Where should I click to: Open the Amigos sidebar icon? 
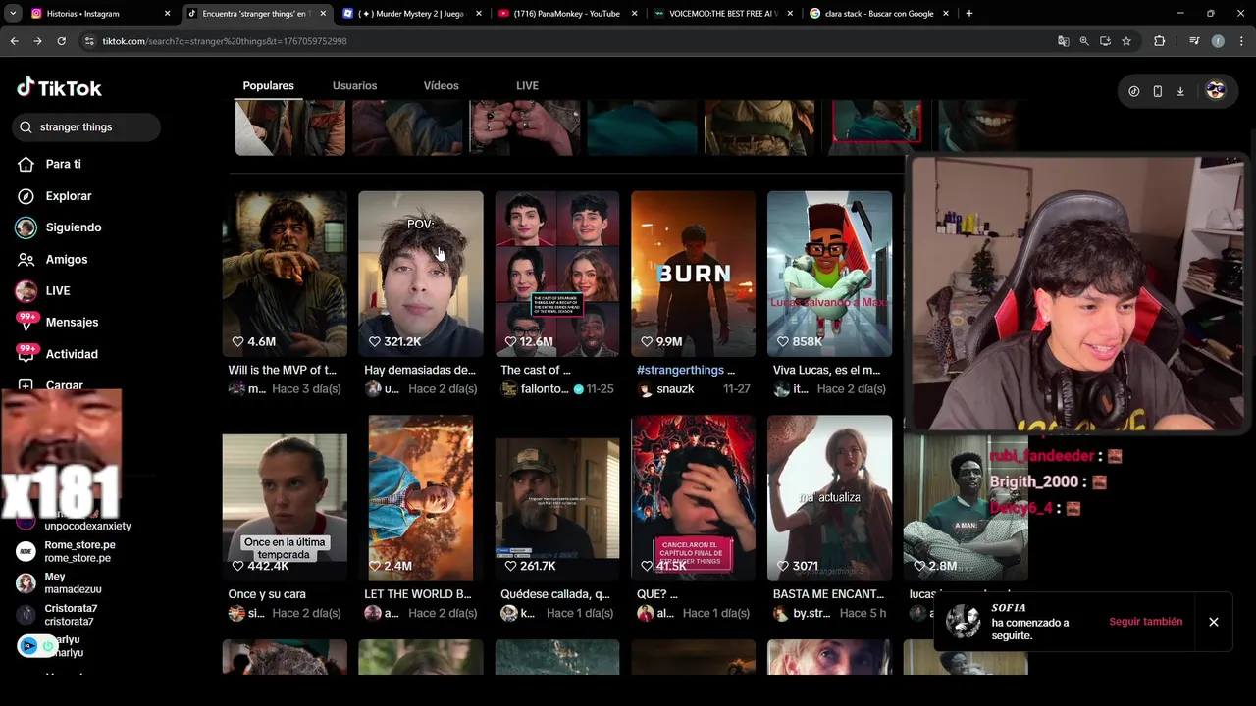pyautogui.click(x=26, y=259)
